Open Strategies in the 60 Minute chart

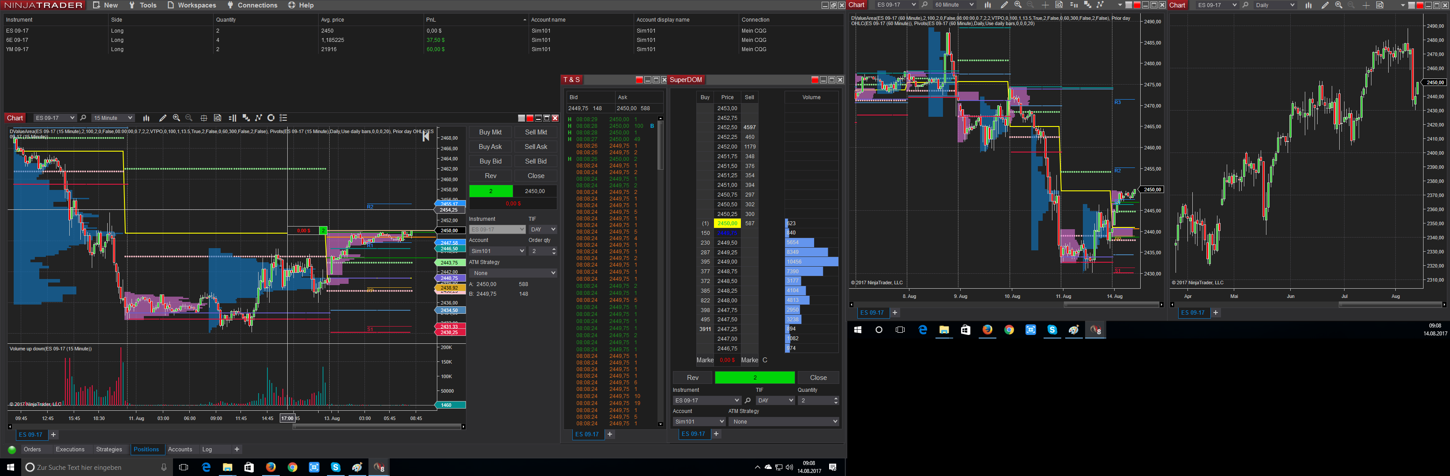click(1101, 5)
